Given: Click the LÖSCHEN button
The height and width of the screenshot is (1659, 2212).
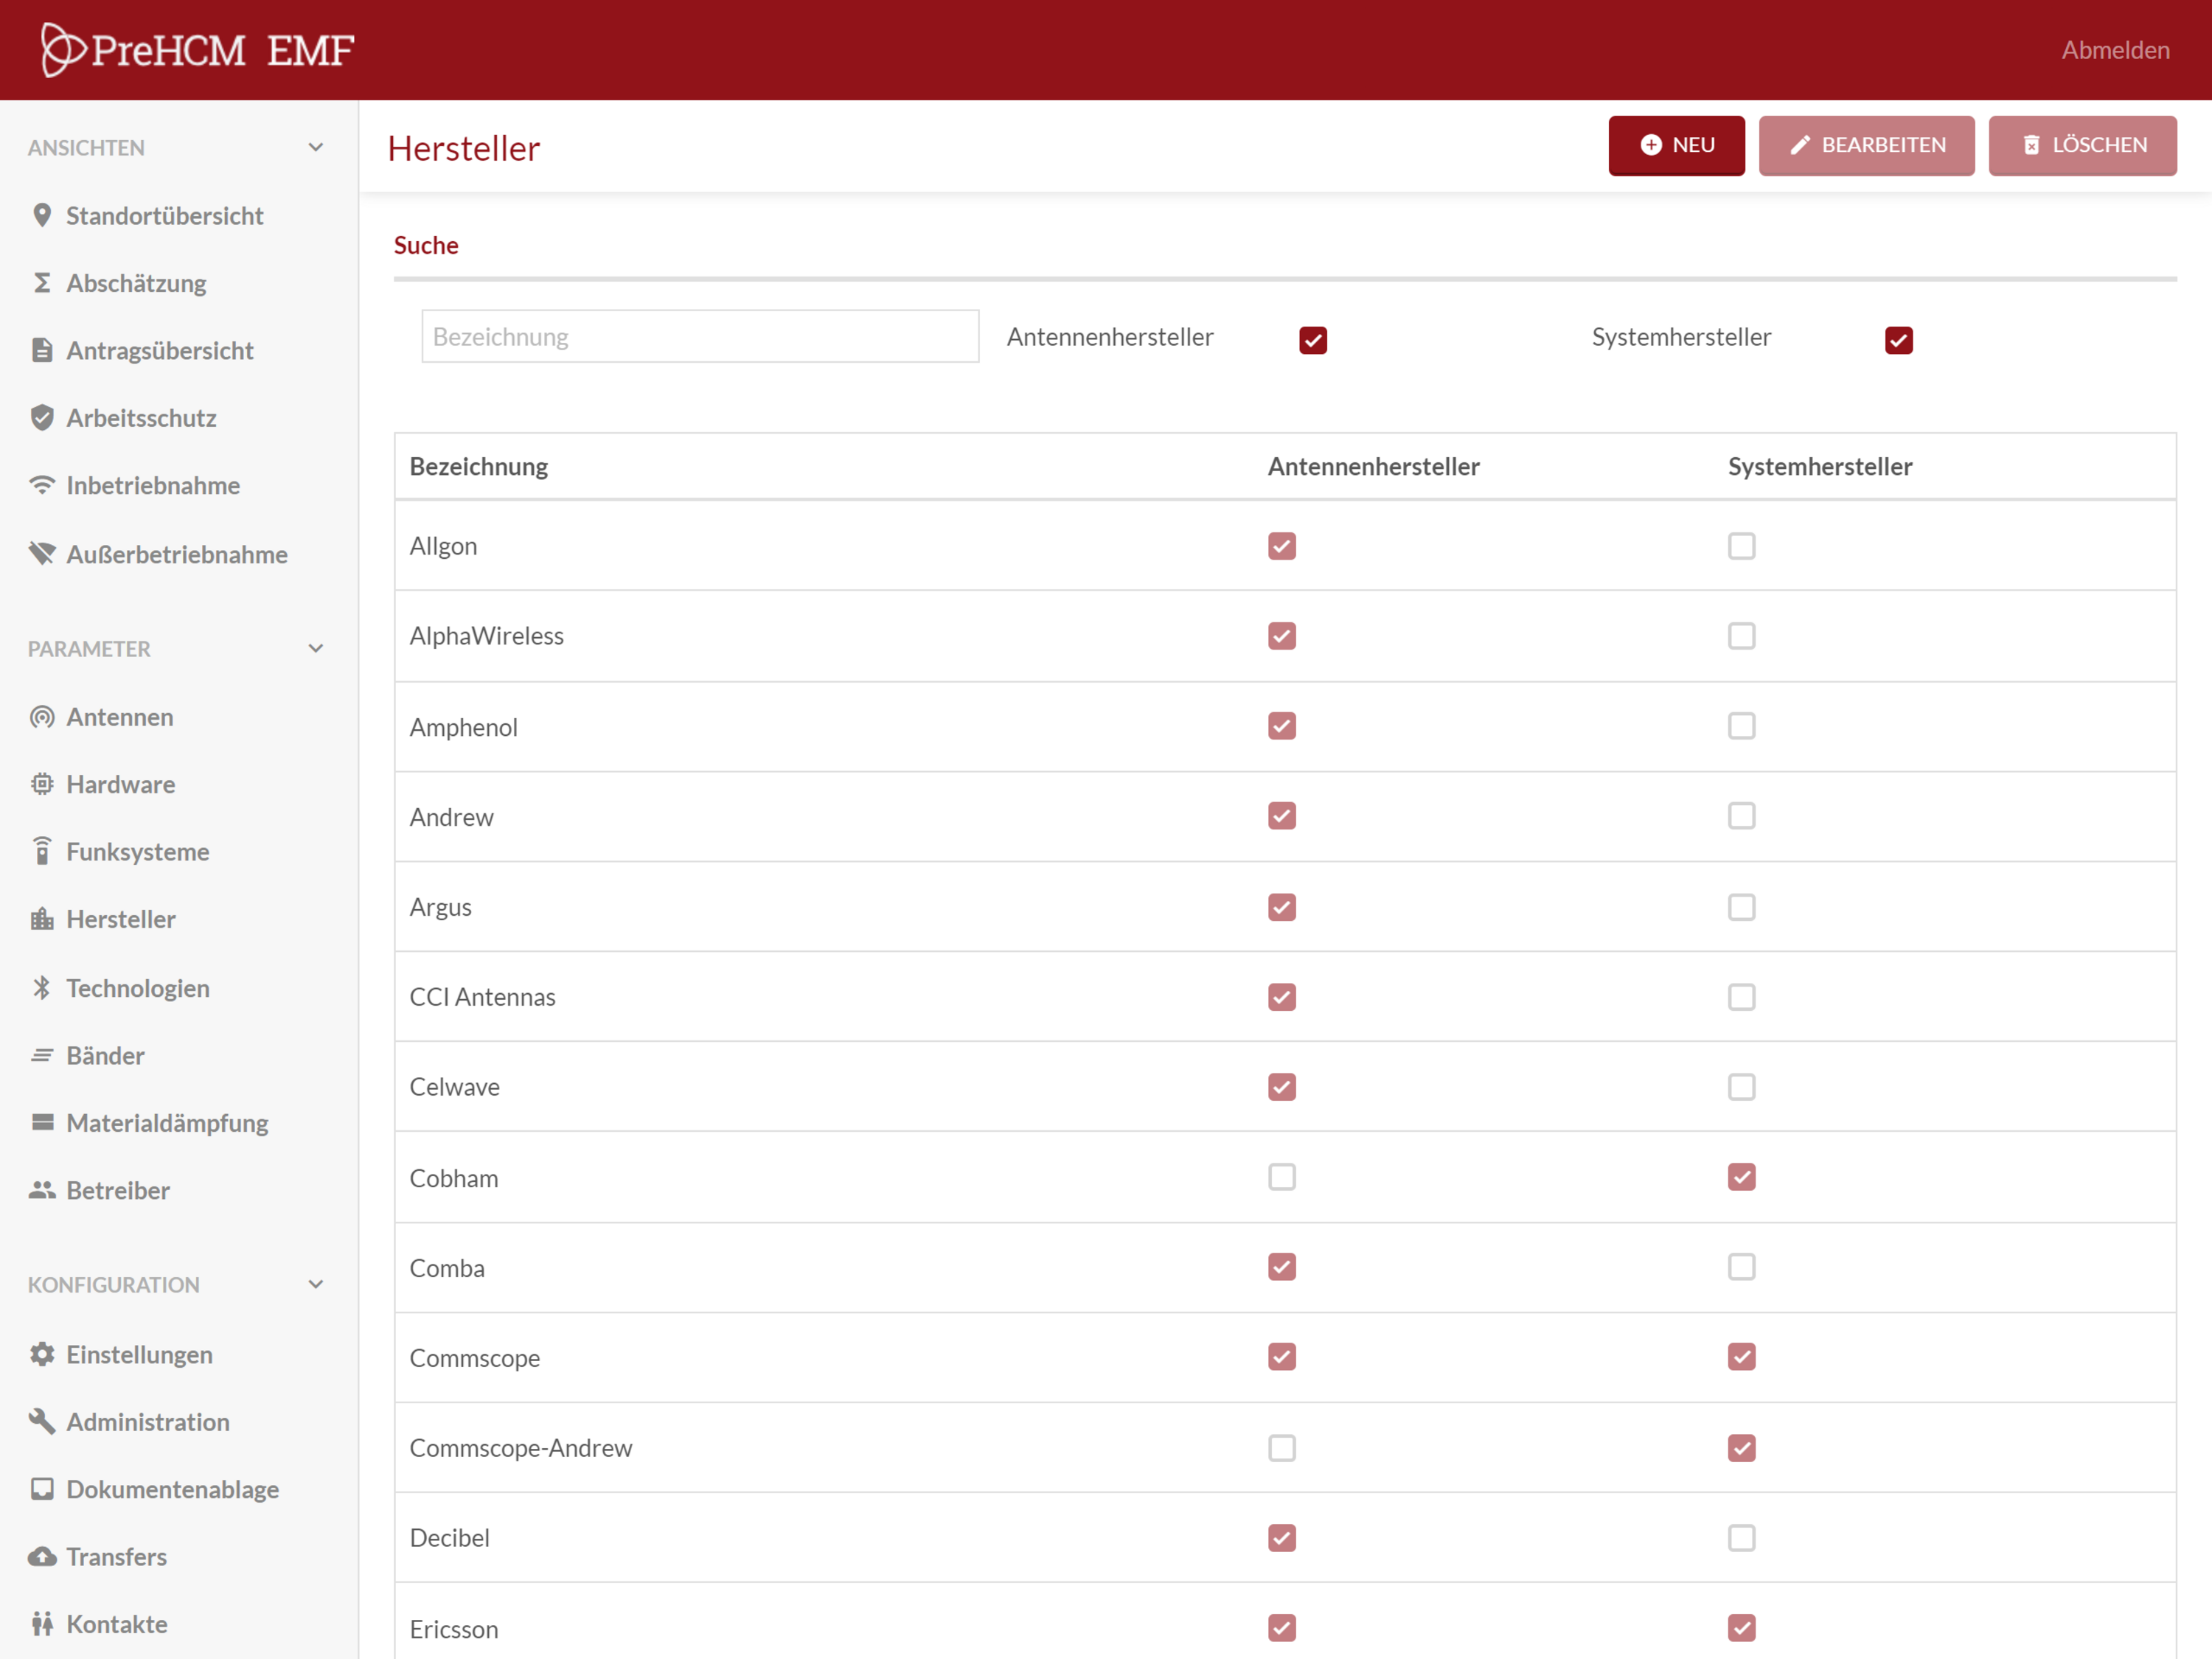Looking at the screenshot, I should click(2082, 145).
